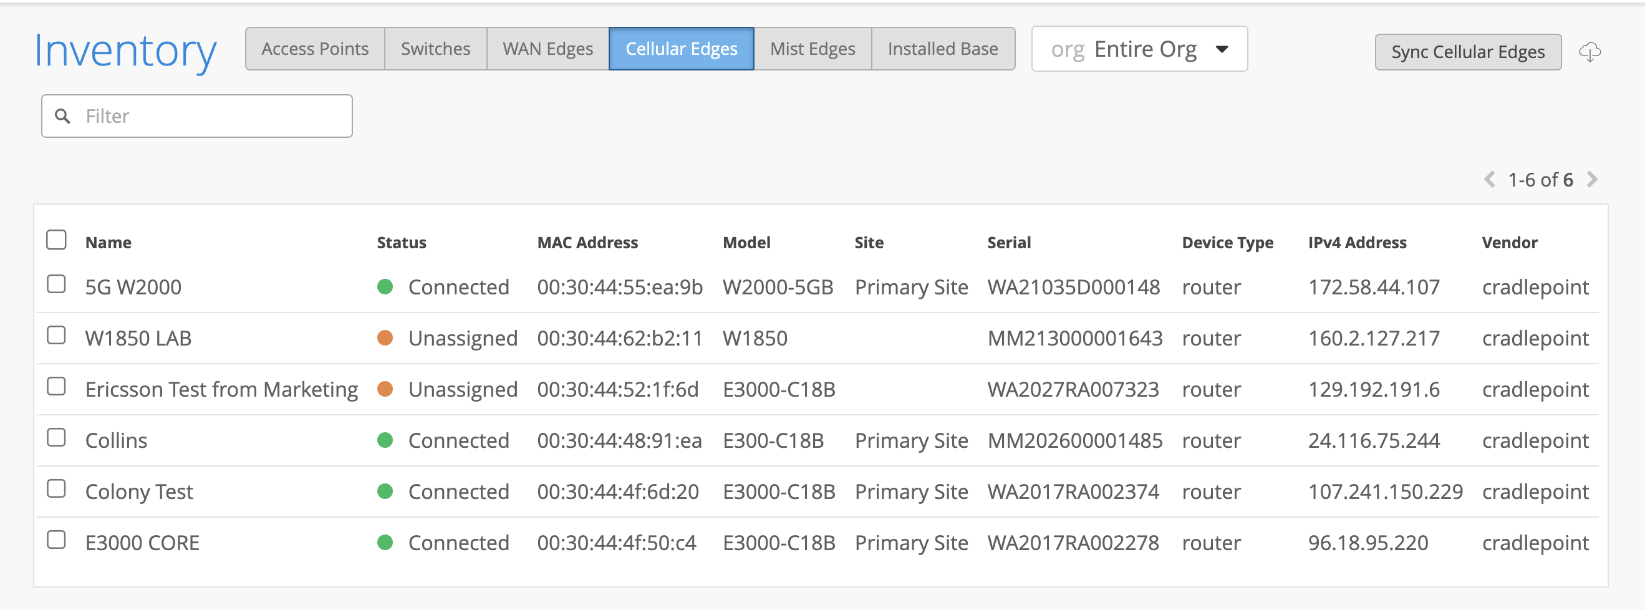Screen dimensions: 1645x610
Task: Click green status dot for 5G W2000
Action: tap(385, 287)
